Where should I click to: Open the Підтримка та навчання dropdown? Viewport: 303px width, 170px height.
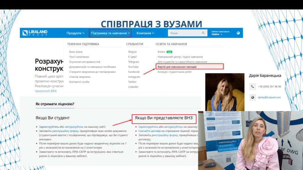click(110, 33)
